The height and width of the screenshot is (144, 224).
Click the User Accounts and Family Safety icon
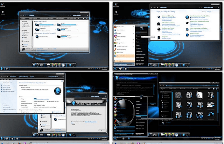(x=187, y=17)
